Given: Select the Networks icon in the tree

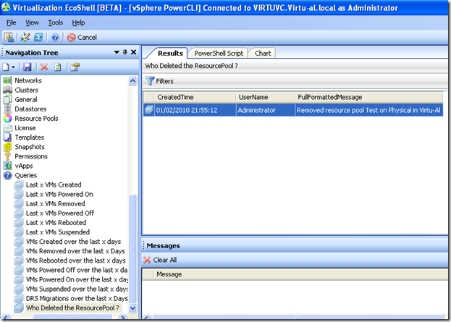Looking at the screenshot, I should 7,80.
